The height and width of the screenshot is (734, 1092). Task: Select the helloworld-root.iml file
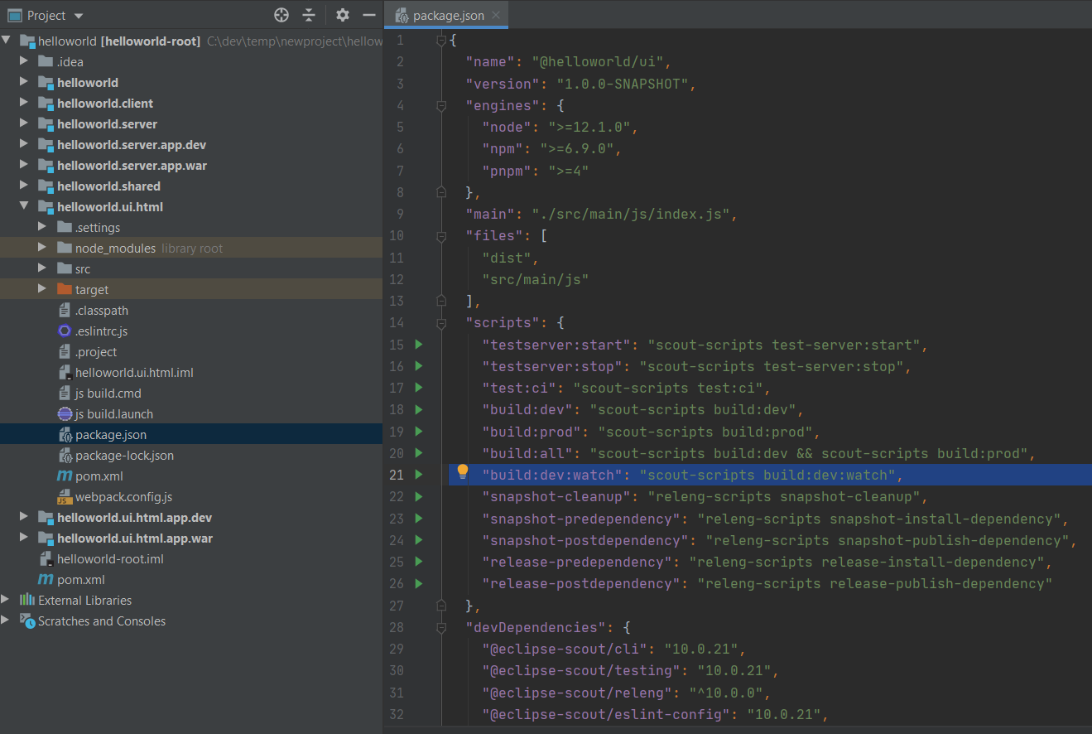pyautogui.click(x=110, y=559)
